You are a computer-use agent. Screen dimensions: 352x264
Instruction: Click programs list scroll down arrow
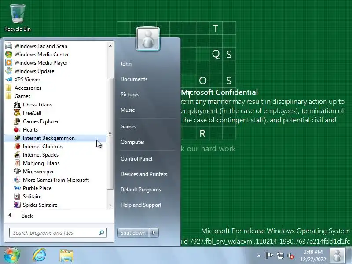(x=110, y=205)
